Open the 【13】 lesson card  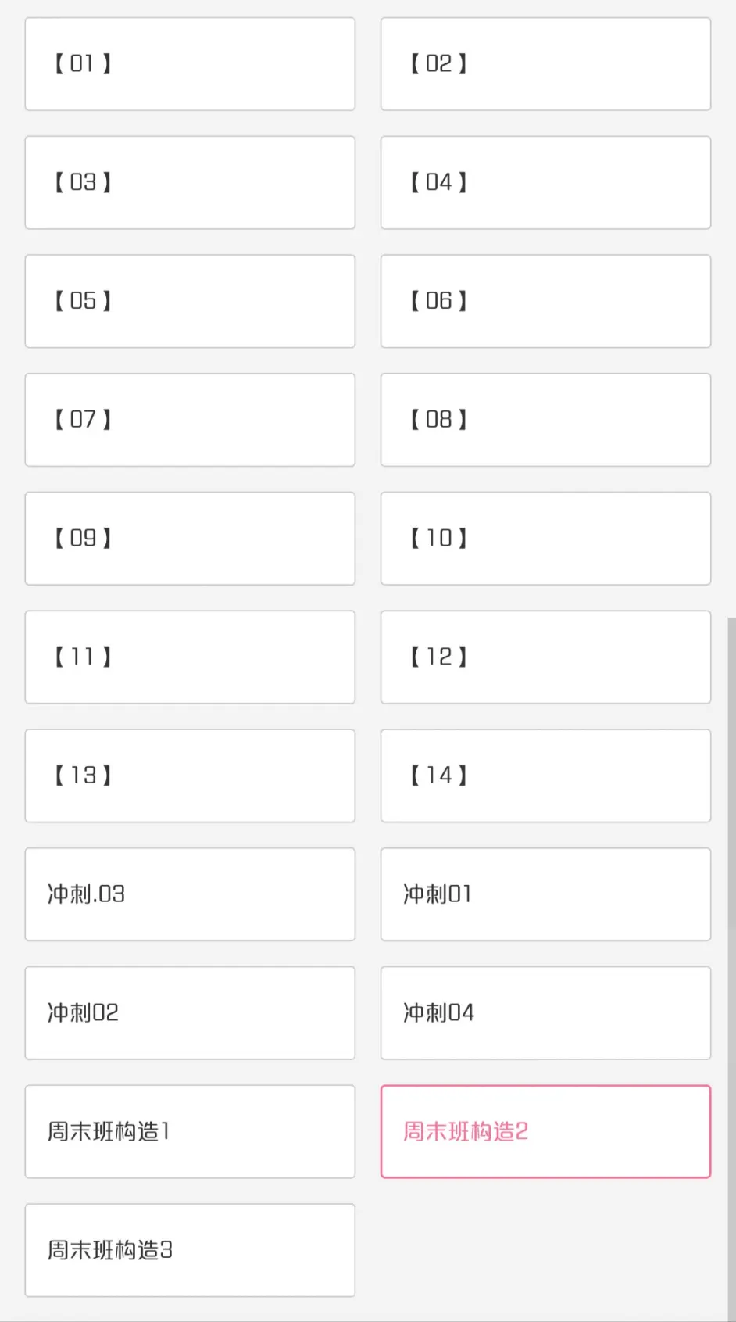(x=190, y=776)
